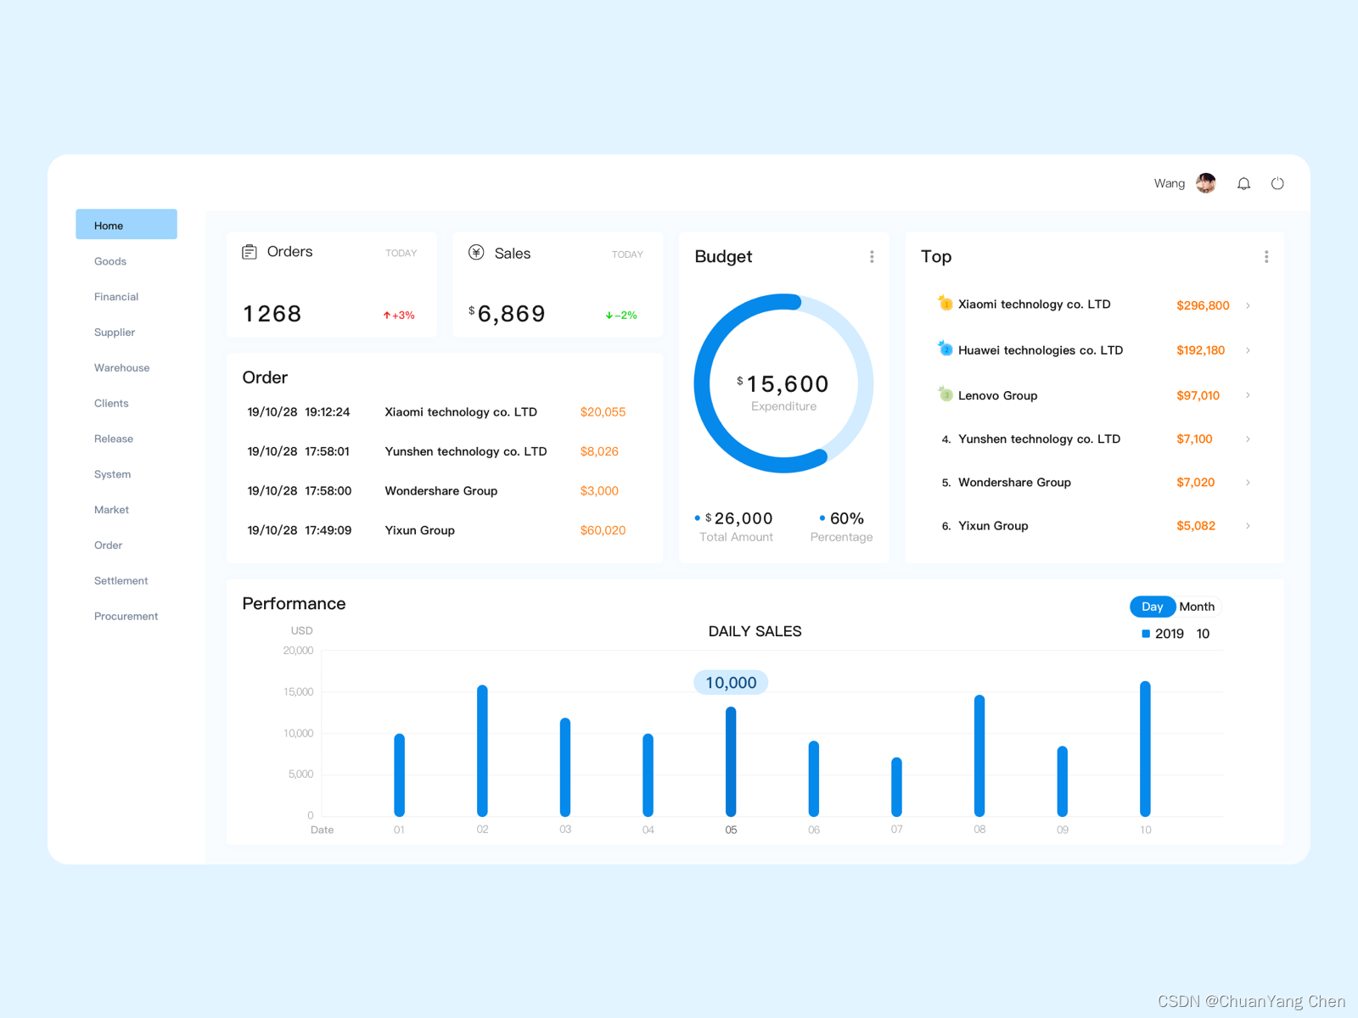Click Wondershare Group in Order list
The width and height of the screenshot is (1358, 1018).
(x=441, y=491)
